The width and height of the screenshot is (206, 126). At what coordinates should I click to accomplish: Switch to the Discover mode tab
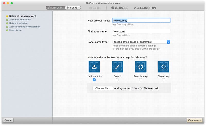point(55,8)
